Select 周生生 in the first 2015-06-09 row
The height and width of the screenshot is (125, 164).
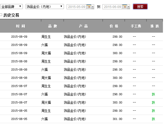pyautogui.click(x=46, y=37)
